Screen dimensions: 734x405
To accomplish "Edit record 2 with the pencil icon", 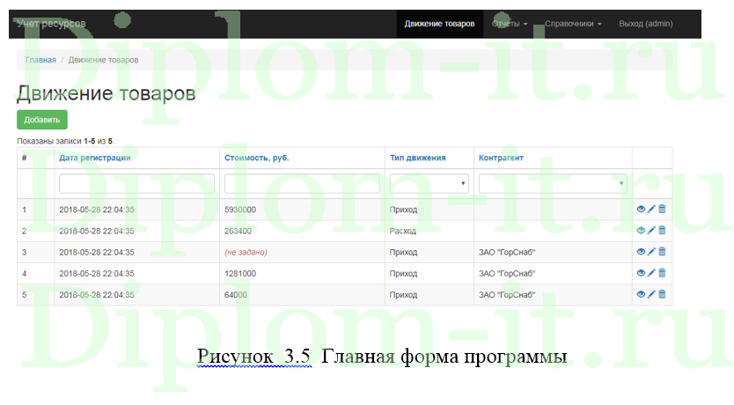I will pyautogui.click(x=651, y=231).
